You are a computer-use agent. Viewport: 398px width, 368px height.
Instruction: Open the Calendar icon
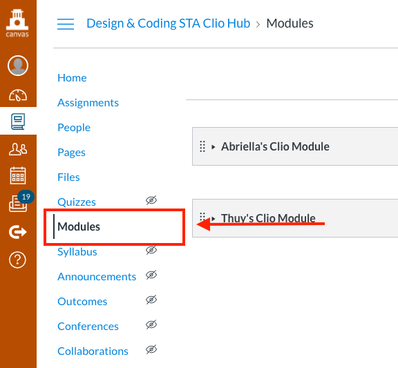[x=18, y=175]
